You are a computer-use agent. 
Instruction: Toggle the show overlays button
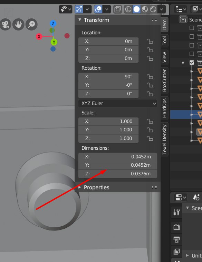coord(98,9)
